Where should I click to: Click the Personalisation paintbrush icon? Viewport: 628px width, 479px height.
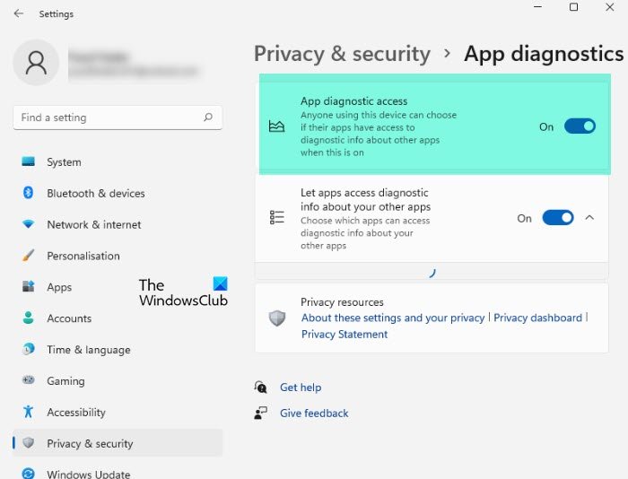pyautogui.click(x=28, y=256)
